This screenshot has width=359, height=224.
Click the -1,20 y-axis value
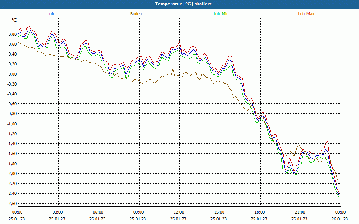tap(13, 134)
